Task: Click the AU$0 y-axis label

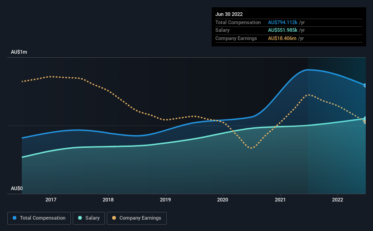Action: tap(17, 188)
